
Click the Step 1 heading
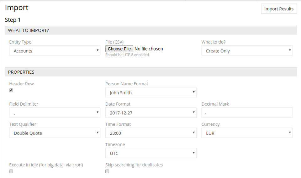13,20
